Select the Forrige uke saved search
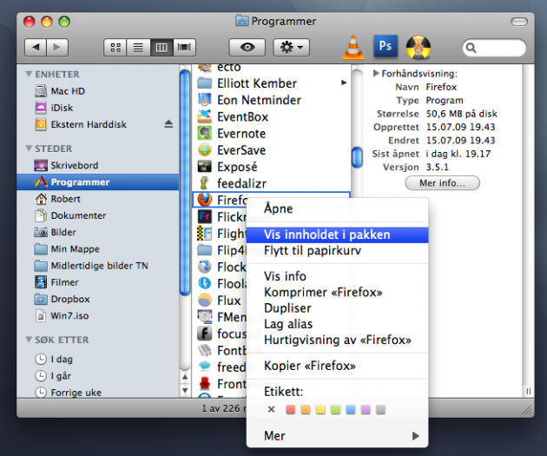The image size is (547, 456). [97, 392]
